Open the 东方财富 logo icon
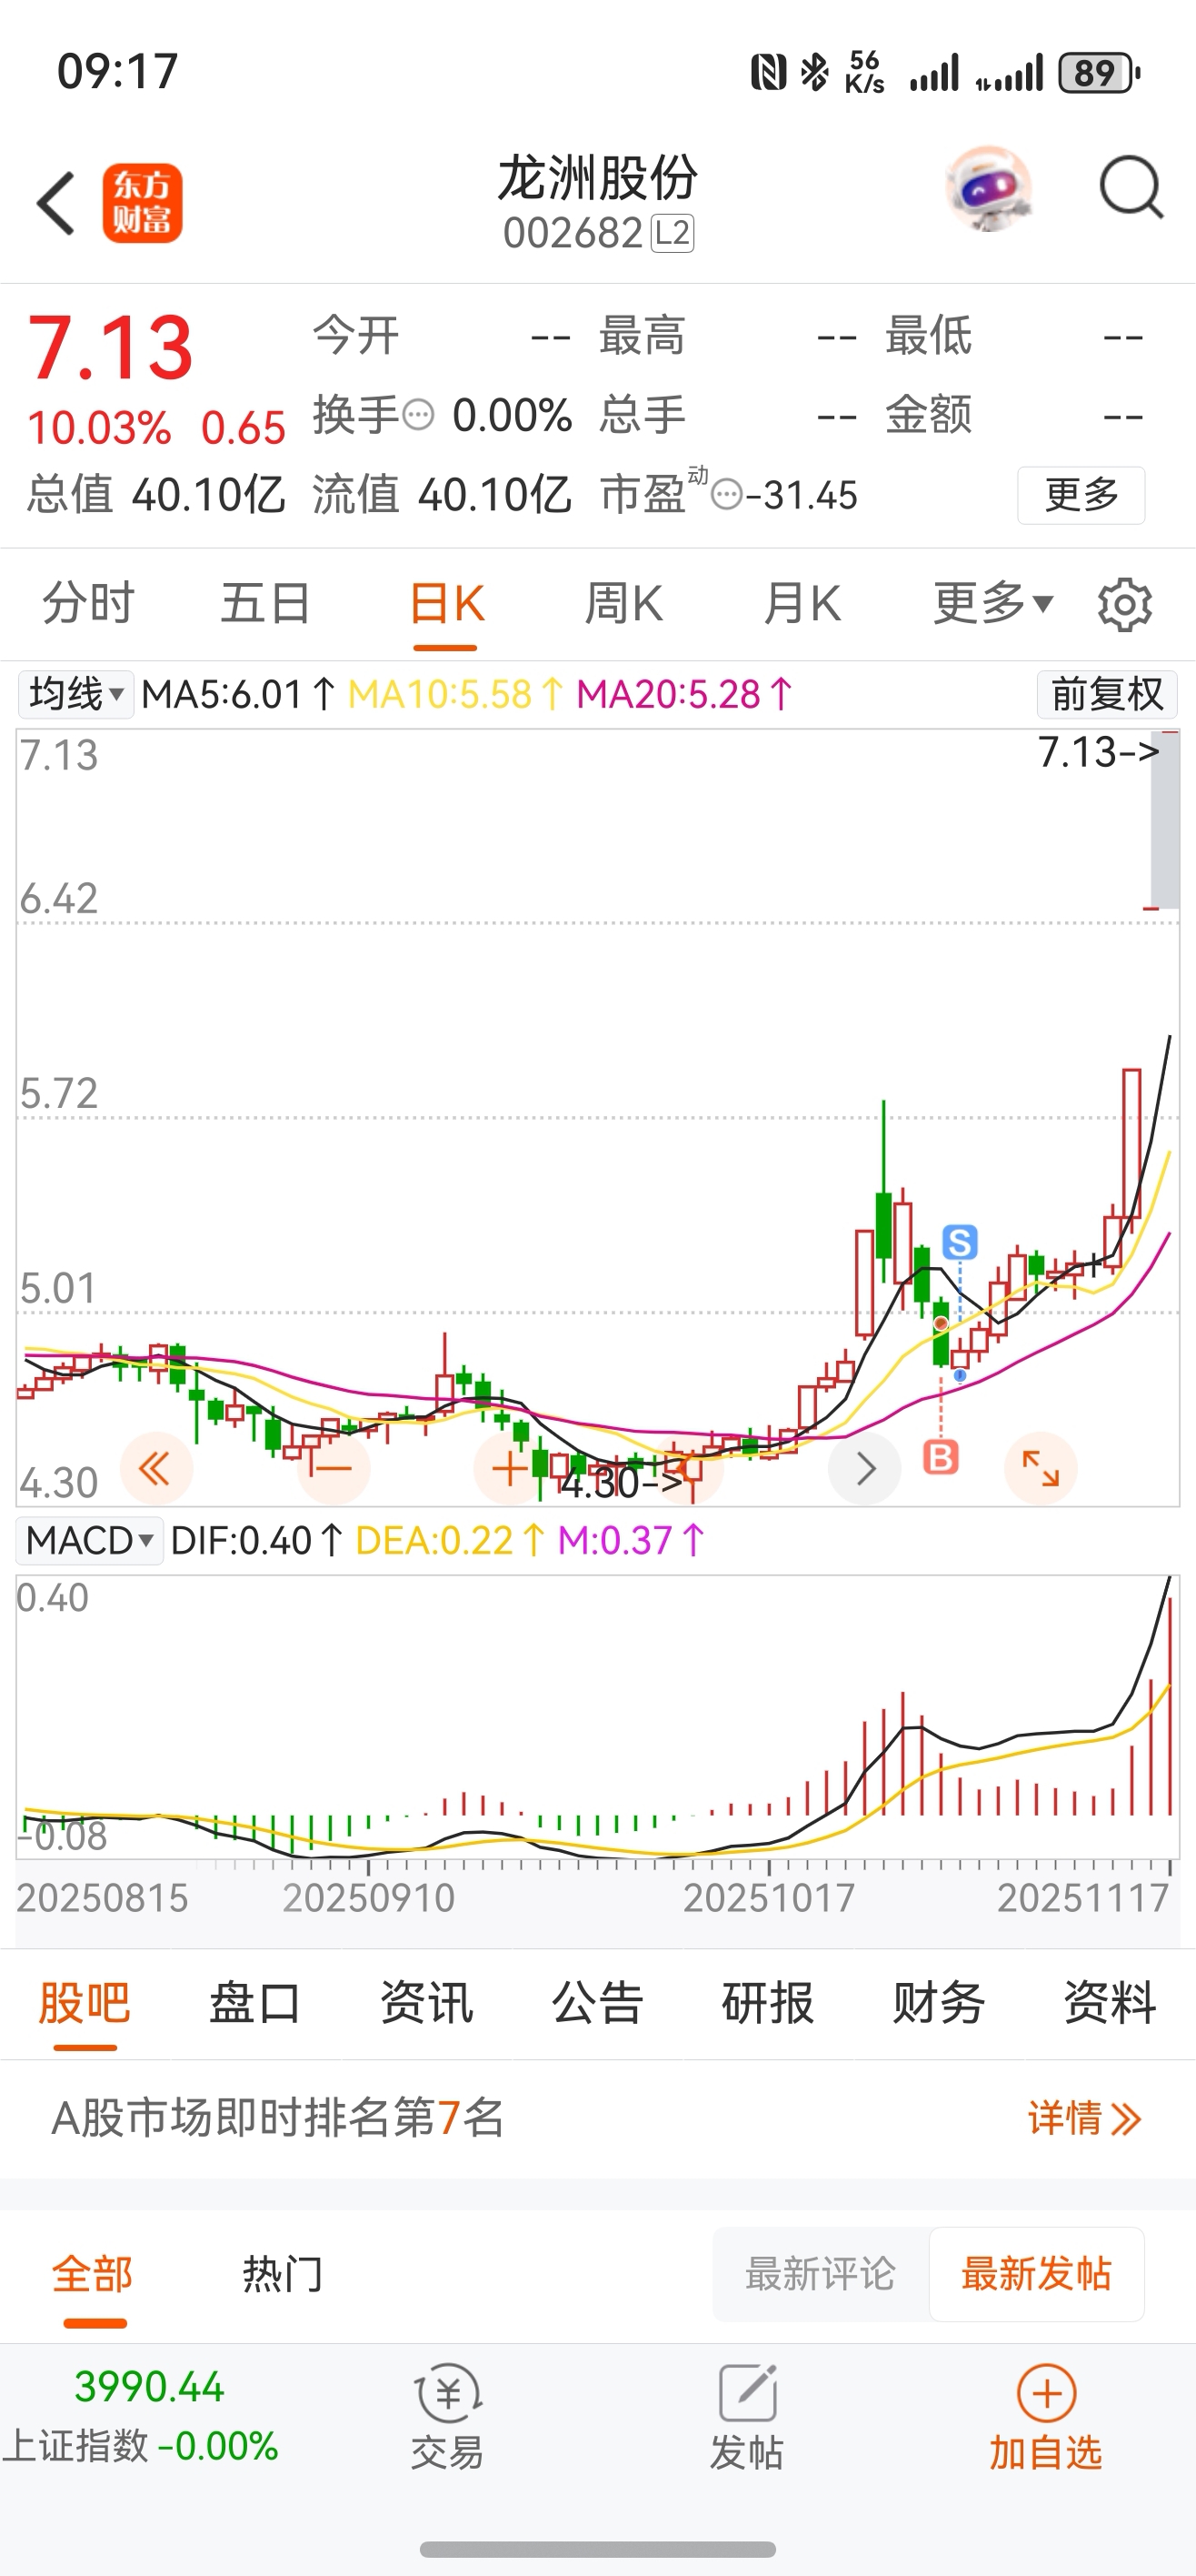 (142, 203)
